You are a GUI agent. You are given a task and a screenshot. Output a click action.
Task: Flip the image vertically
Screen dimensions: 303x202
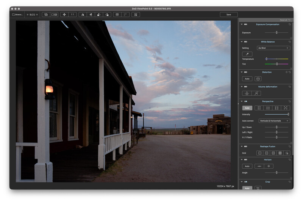[91, 14]
